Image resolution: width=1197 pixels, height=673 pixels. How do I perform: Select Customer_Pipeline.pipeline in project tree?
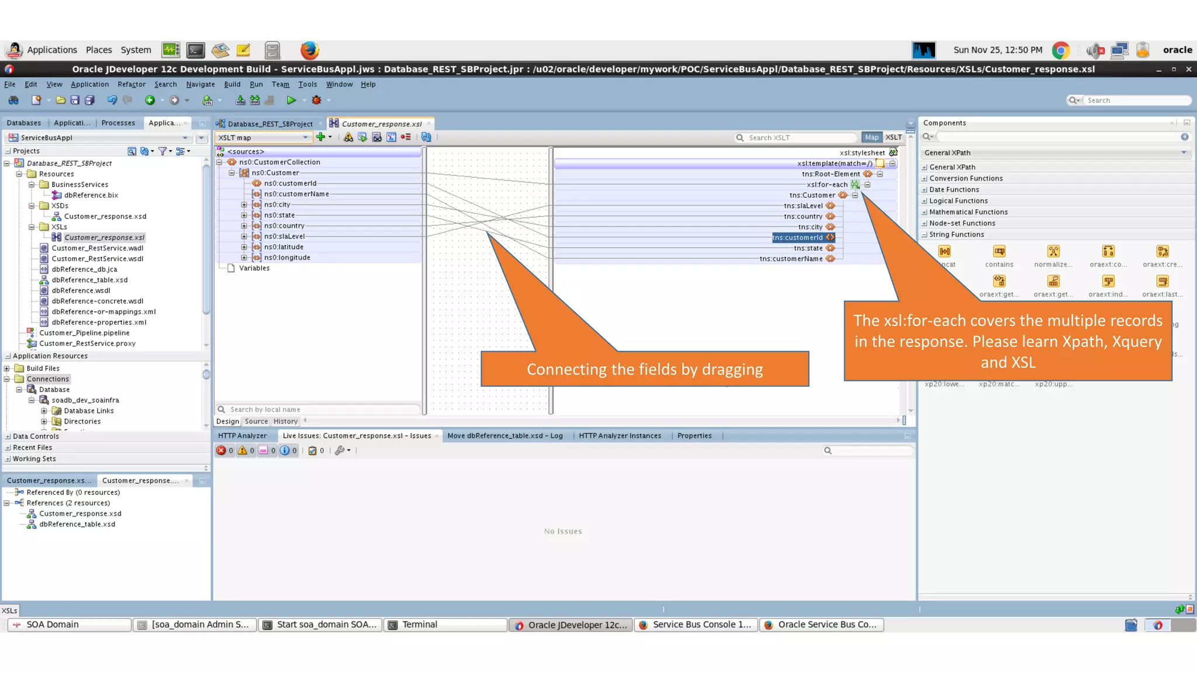[84, 333]
